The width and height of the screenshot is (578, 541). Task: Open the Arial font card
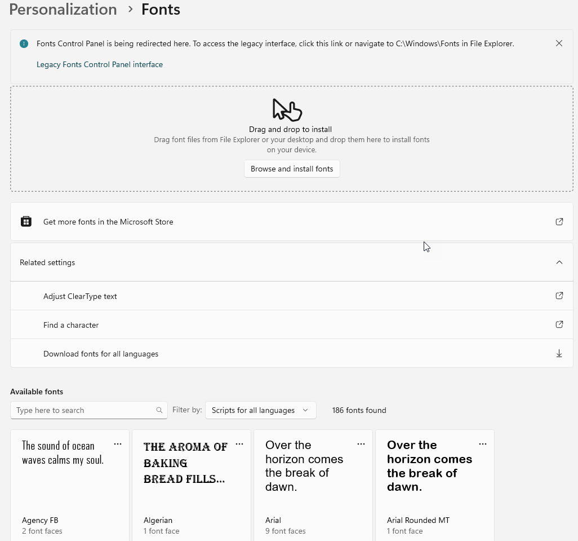[313, 485]
